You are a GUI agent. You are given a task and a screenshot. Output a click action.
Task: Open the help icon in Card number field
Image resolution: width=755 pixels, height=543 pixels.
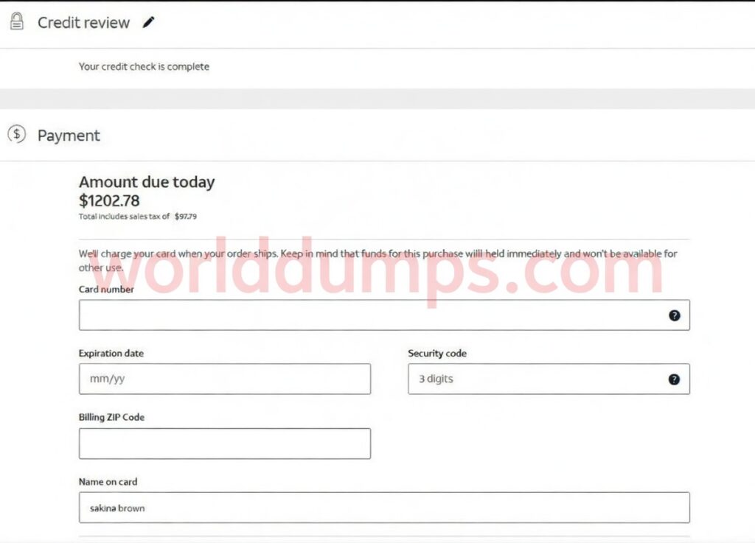point(674,315)
